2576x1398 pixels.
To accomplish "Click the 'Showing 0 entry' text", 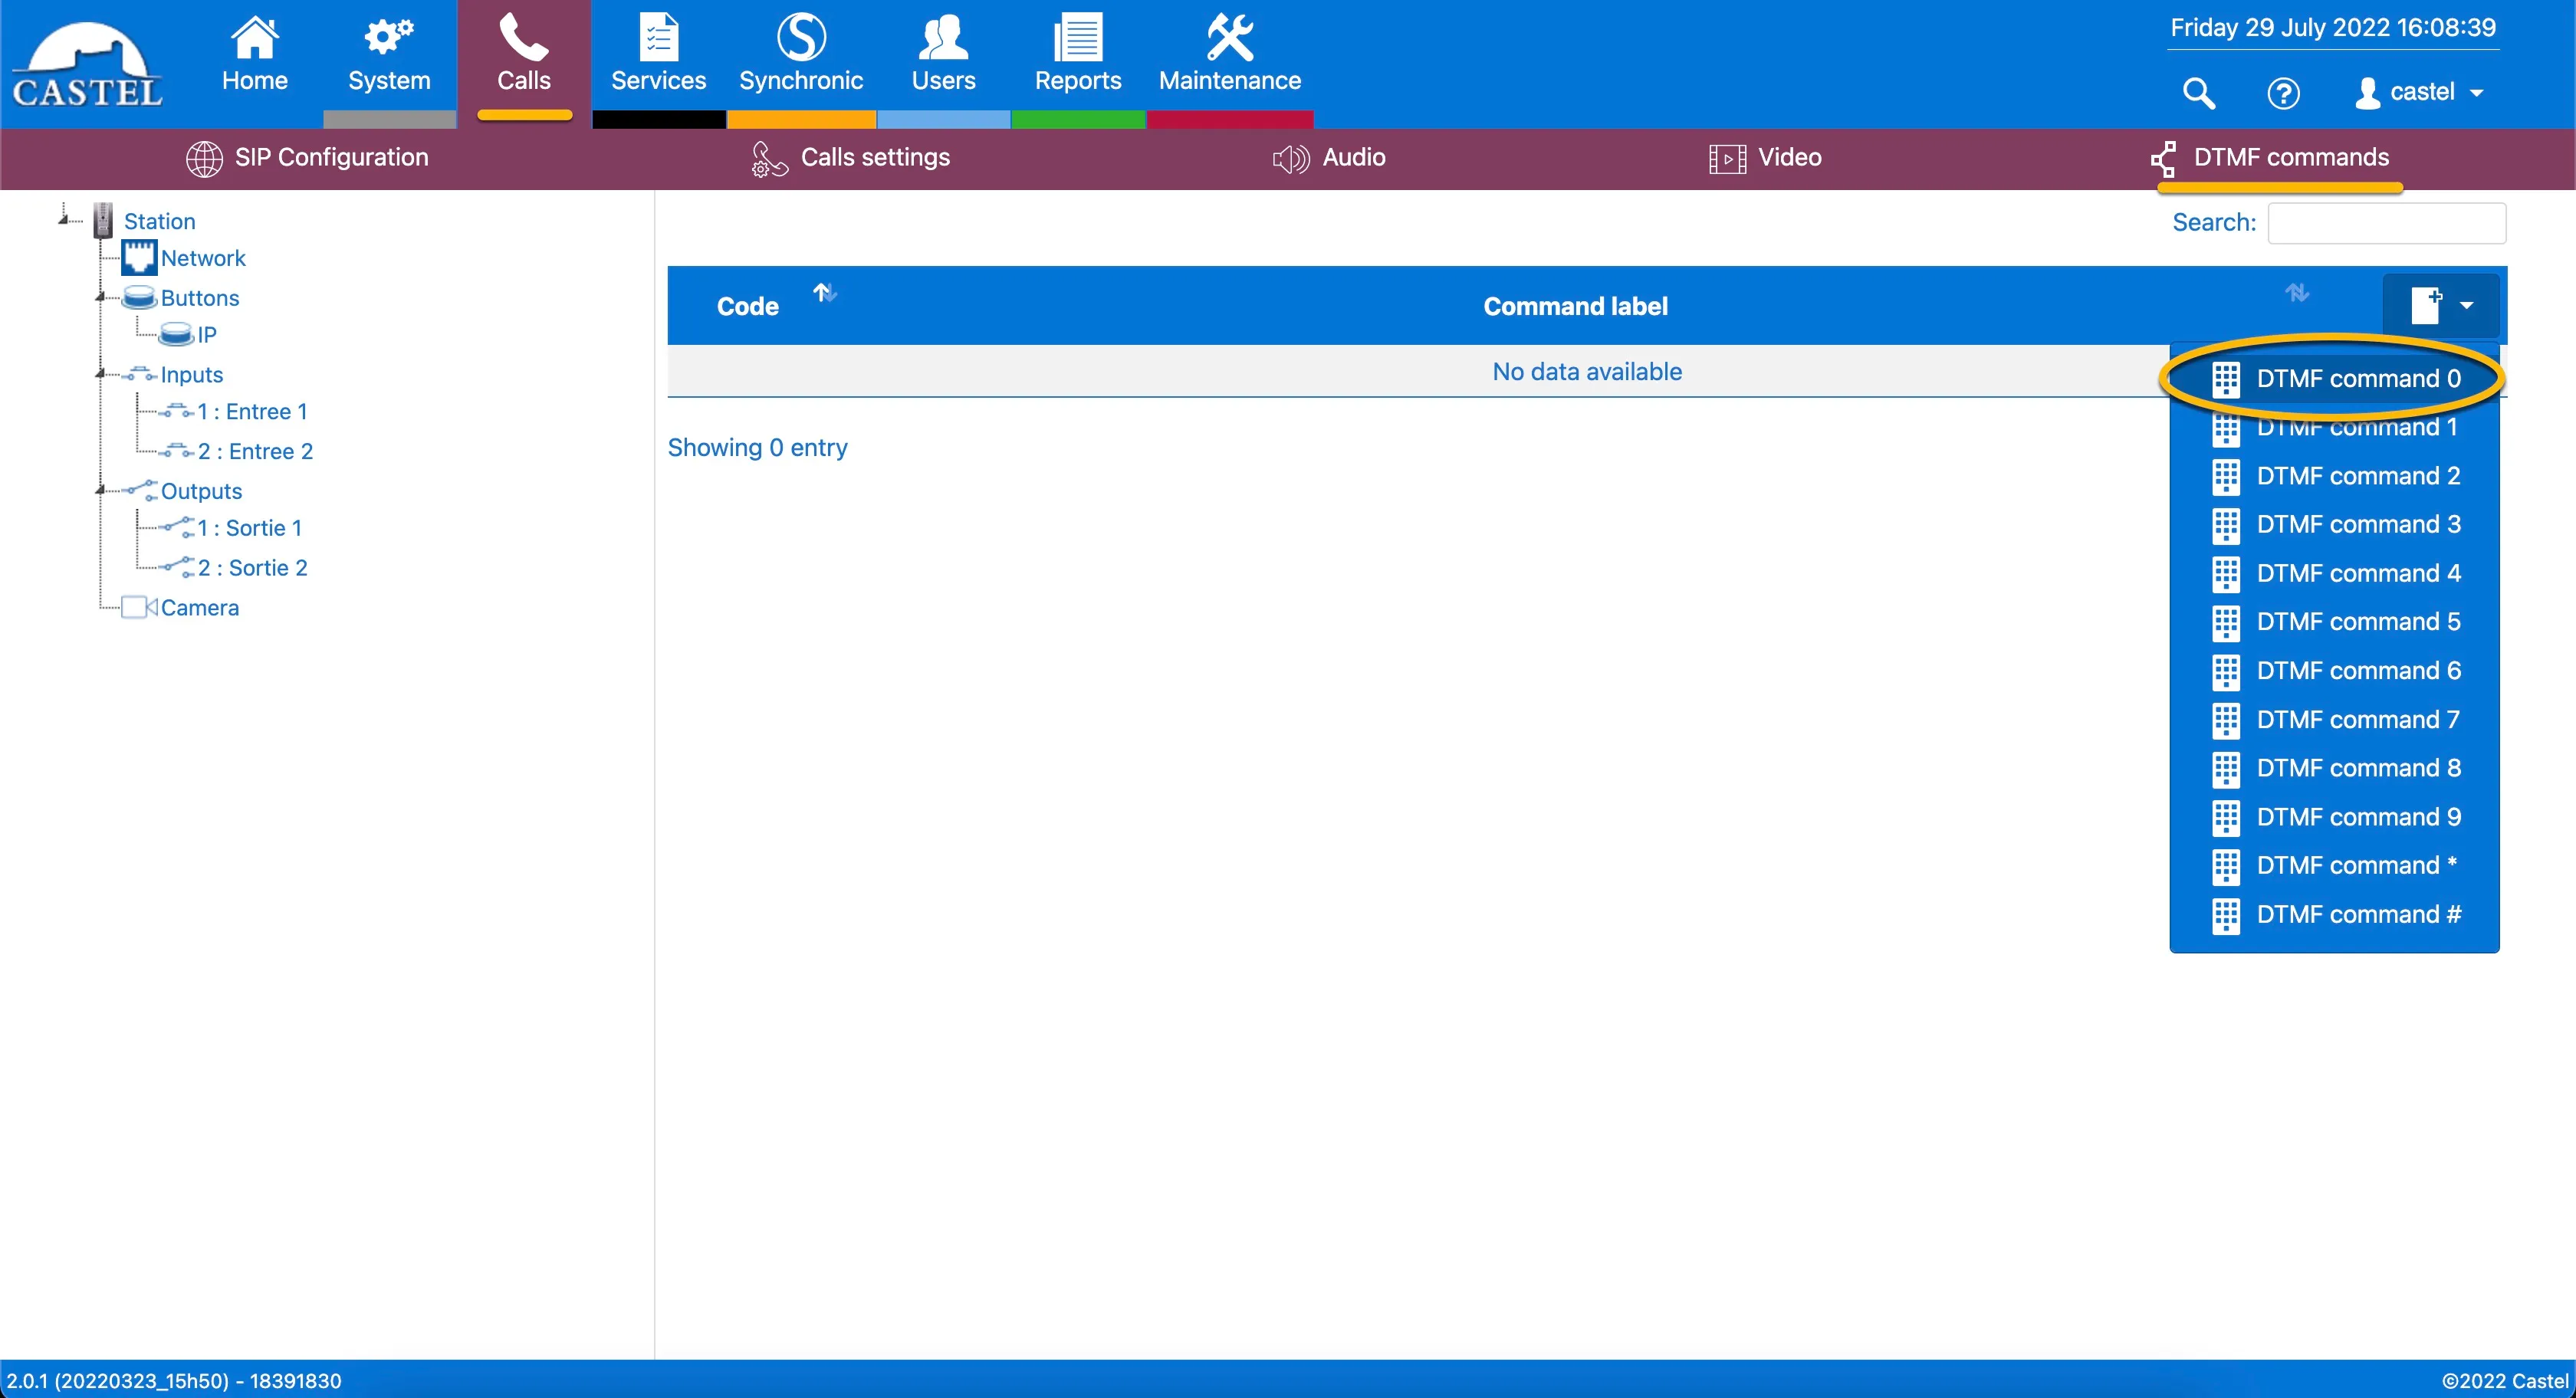I will click(x=757, y=448).
